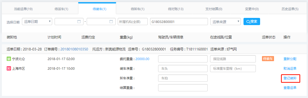Image resolution: width=308 pixels, height=98 pixels.
Task: Switch to the 待派车(1) tab
Action: click(61, 9)
